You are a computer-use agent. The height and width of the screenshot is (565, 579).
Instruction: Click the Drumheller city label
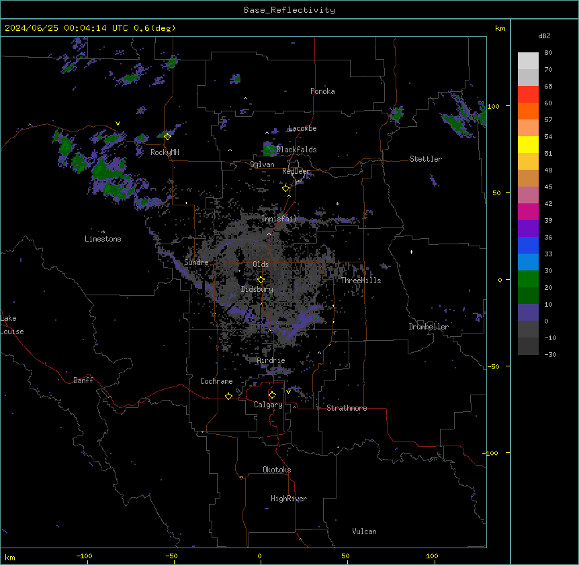pyautogui.click(x=429, y=327)
